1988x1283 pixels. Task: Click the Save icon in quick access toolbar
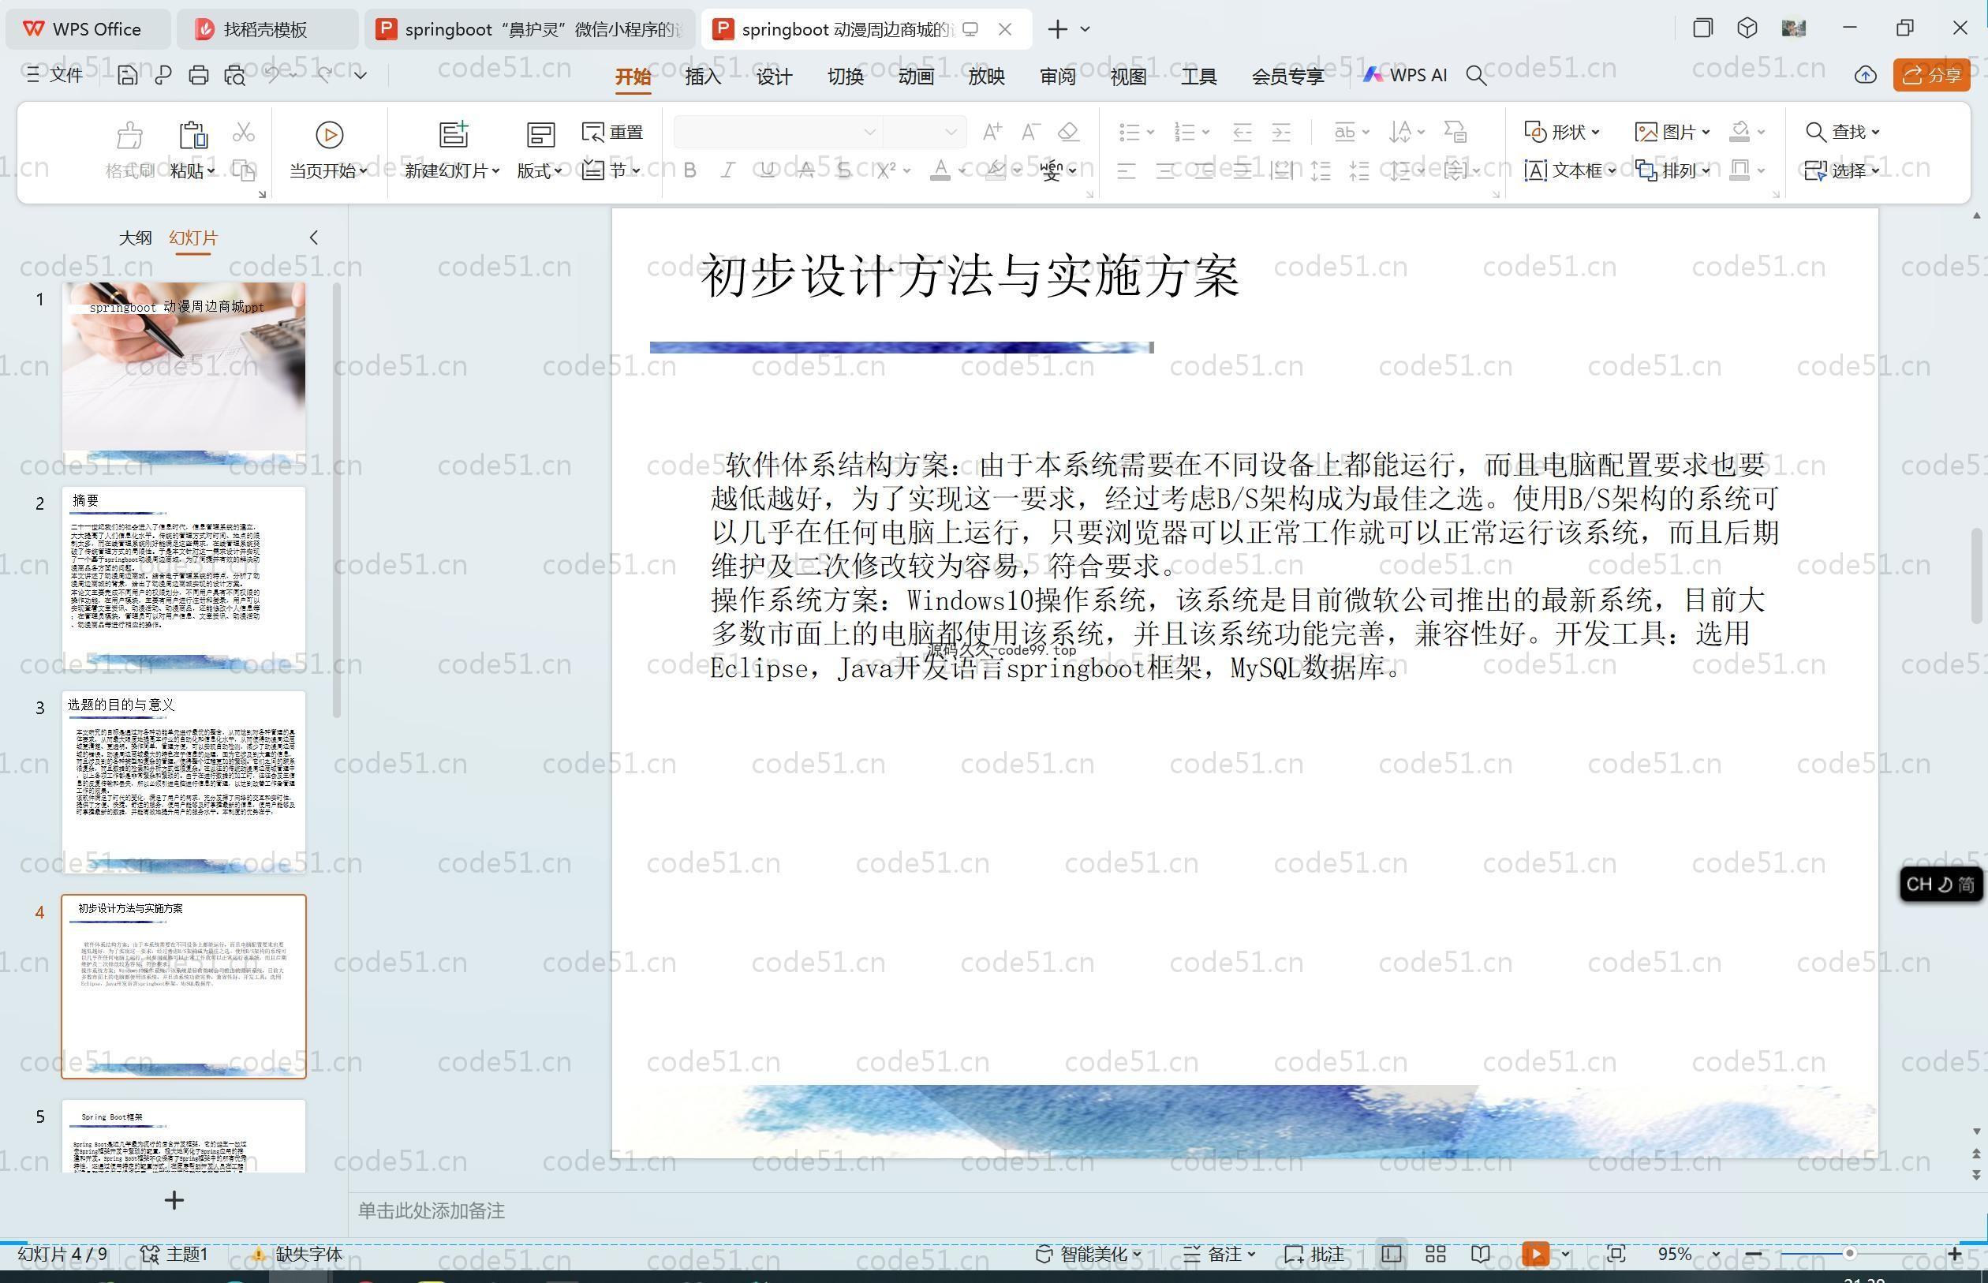pos(128,76)
